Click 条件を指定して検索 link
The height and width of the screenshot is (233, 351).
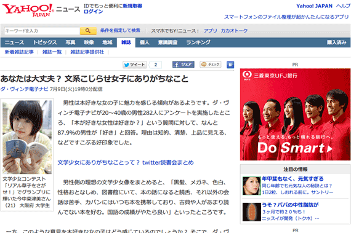pyautogui.click(x=120, y=30)
